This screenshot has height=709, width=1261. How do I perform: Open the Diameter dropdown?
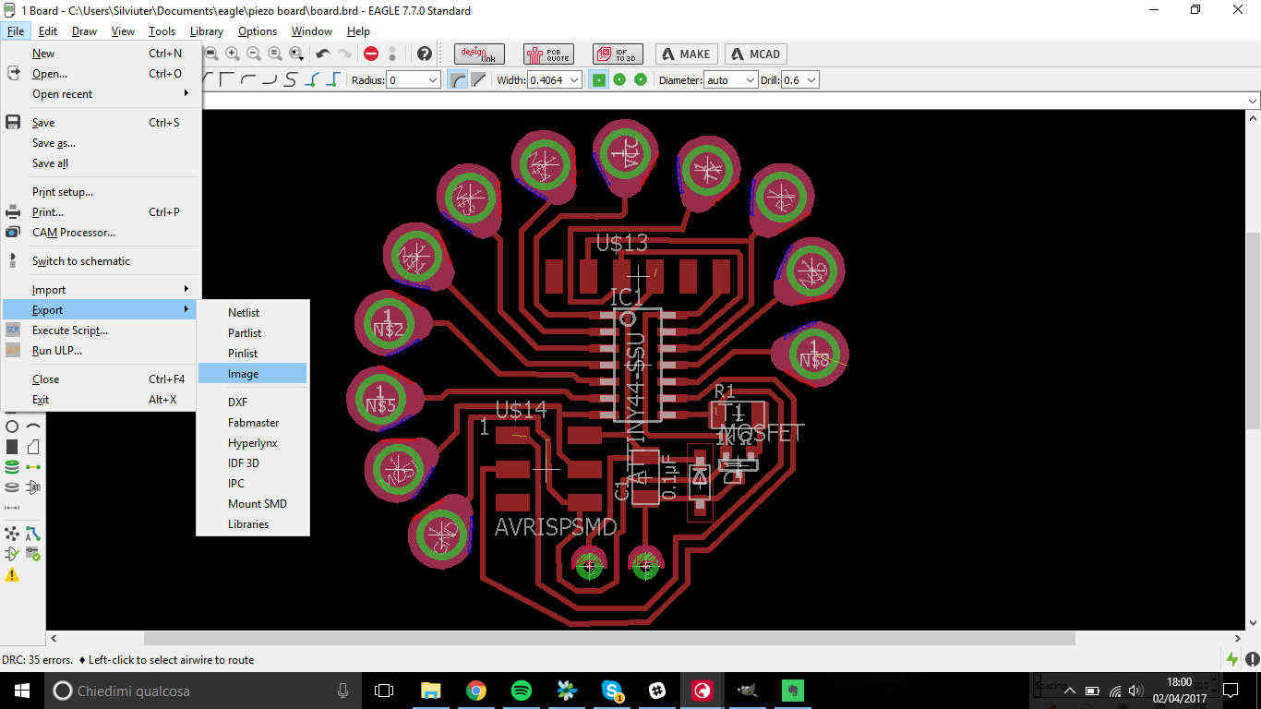(751, 80)
